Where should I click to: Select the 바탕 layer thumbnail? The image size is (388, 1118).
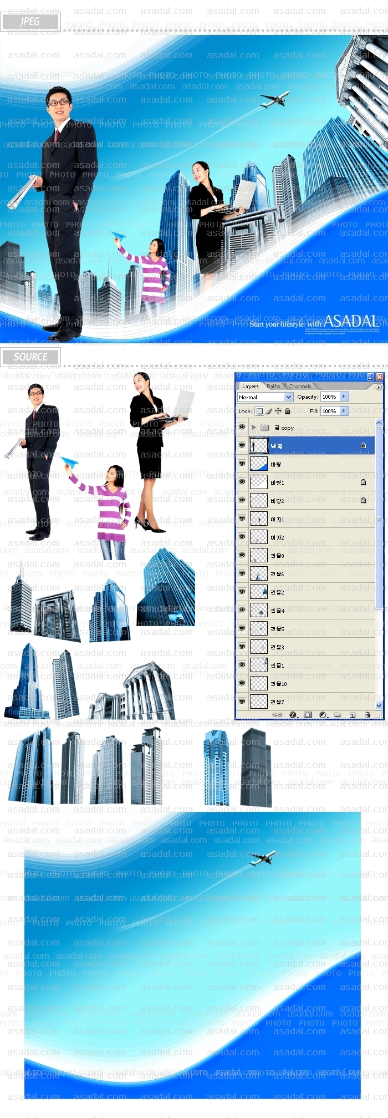259,464
